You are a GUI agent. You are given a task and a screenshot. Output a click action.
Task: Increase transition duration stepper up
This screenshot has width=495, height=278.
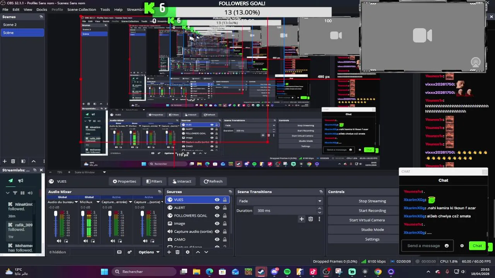pos(319,208)
